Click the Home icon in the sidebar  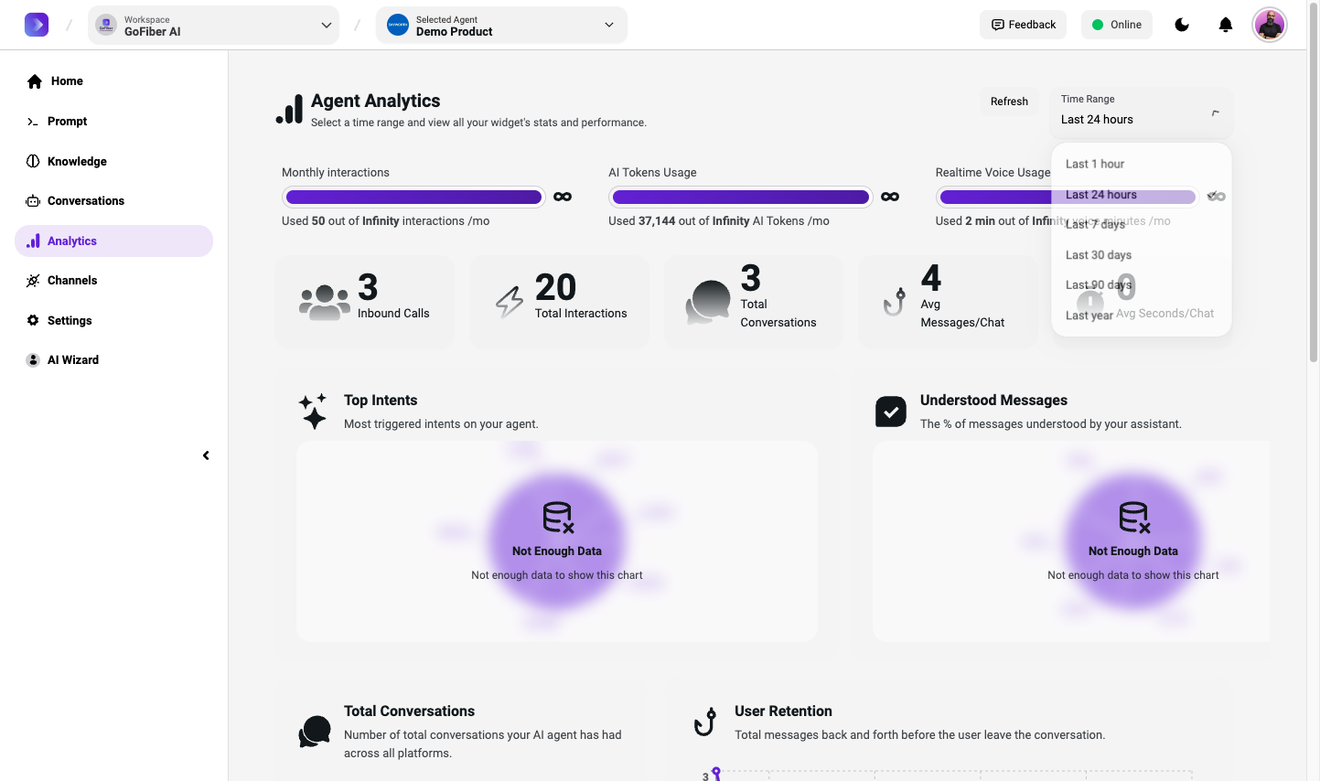(35, 81)
